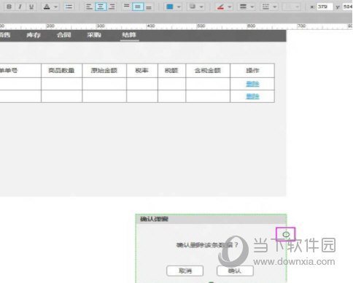The width and height of the screenshot is (353, 283).
Task: Select the 结算 navigation tab
Action: tap(129, 35)
